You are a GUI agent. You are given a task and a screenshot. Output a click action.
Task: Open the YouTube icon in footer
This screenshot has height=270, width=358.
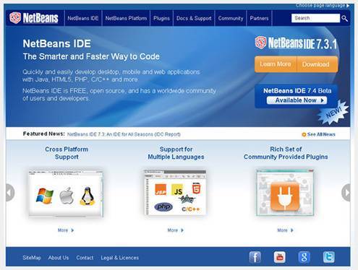(280, 257)
